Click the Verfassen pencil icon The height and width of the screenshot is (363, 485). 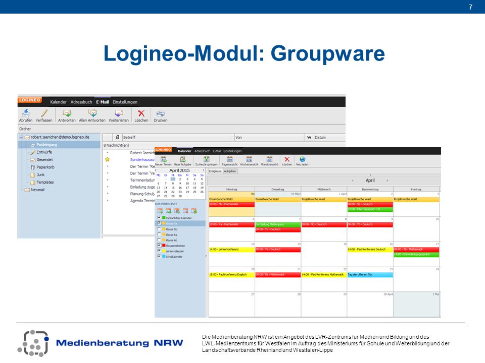click(44, 113)
